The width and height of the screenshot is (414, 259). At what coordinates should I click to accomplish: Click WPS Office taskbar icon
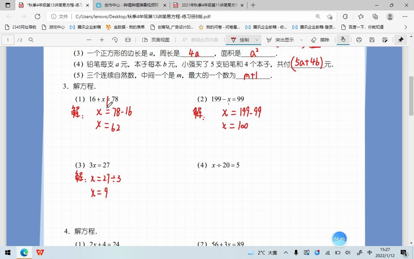point(40,253)
